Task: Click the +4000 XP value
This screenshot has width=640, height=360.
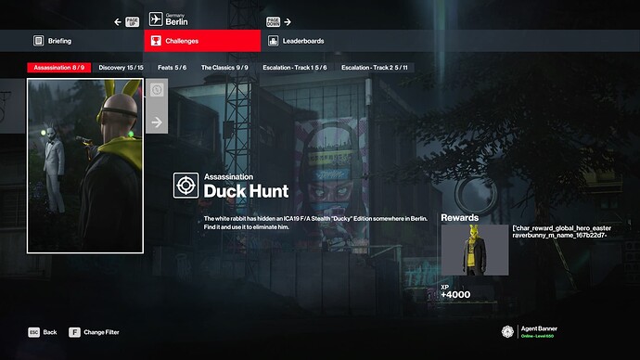Action: coord(455,294)
